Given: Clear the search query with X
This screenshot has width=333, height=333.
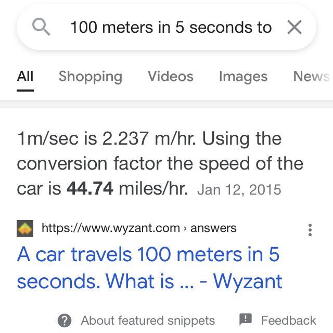Looking at the screenshot, I should coord(294,27).
